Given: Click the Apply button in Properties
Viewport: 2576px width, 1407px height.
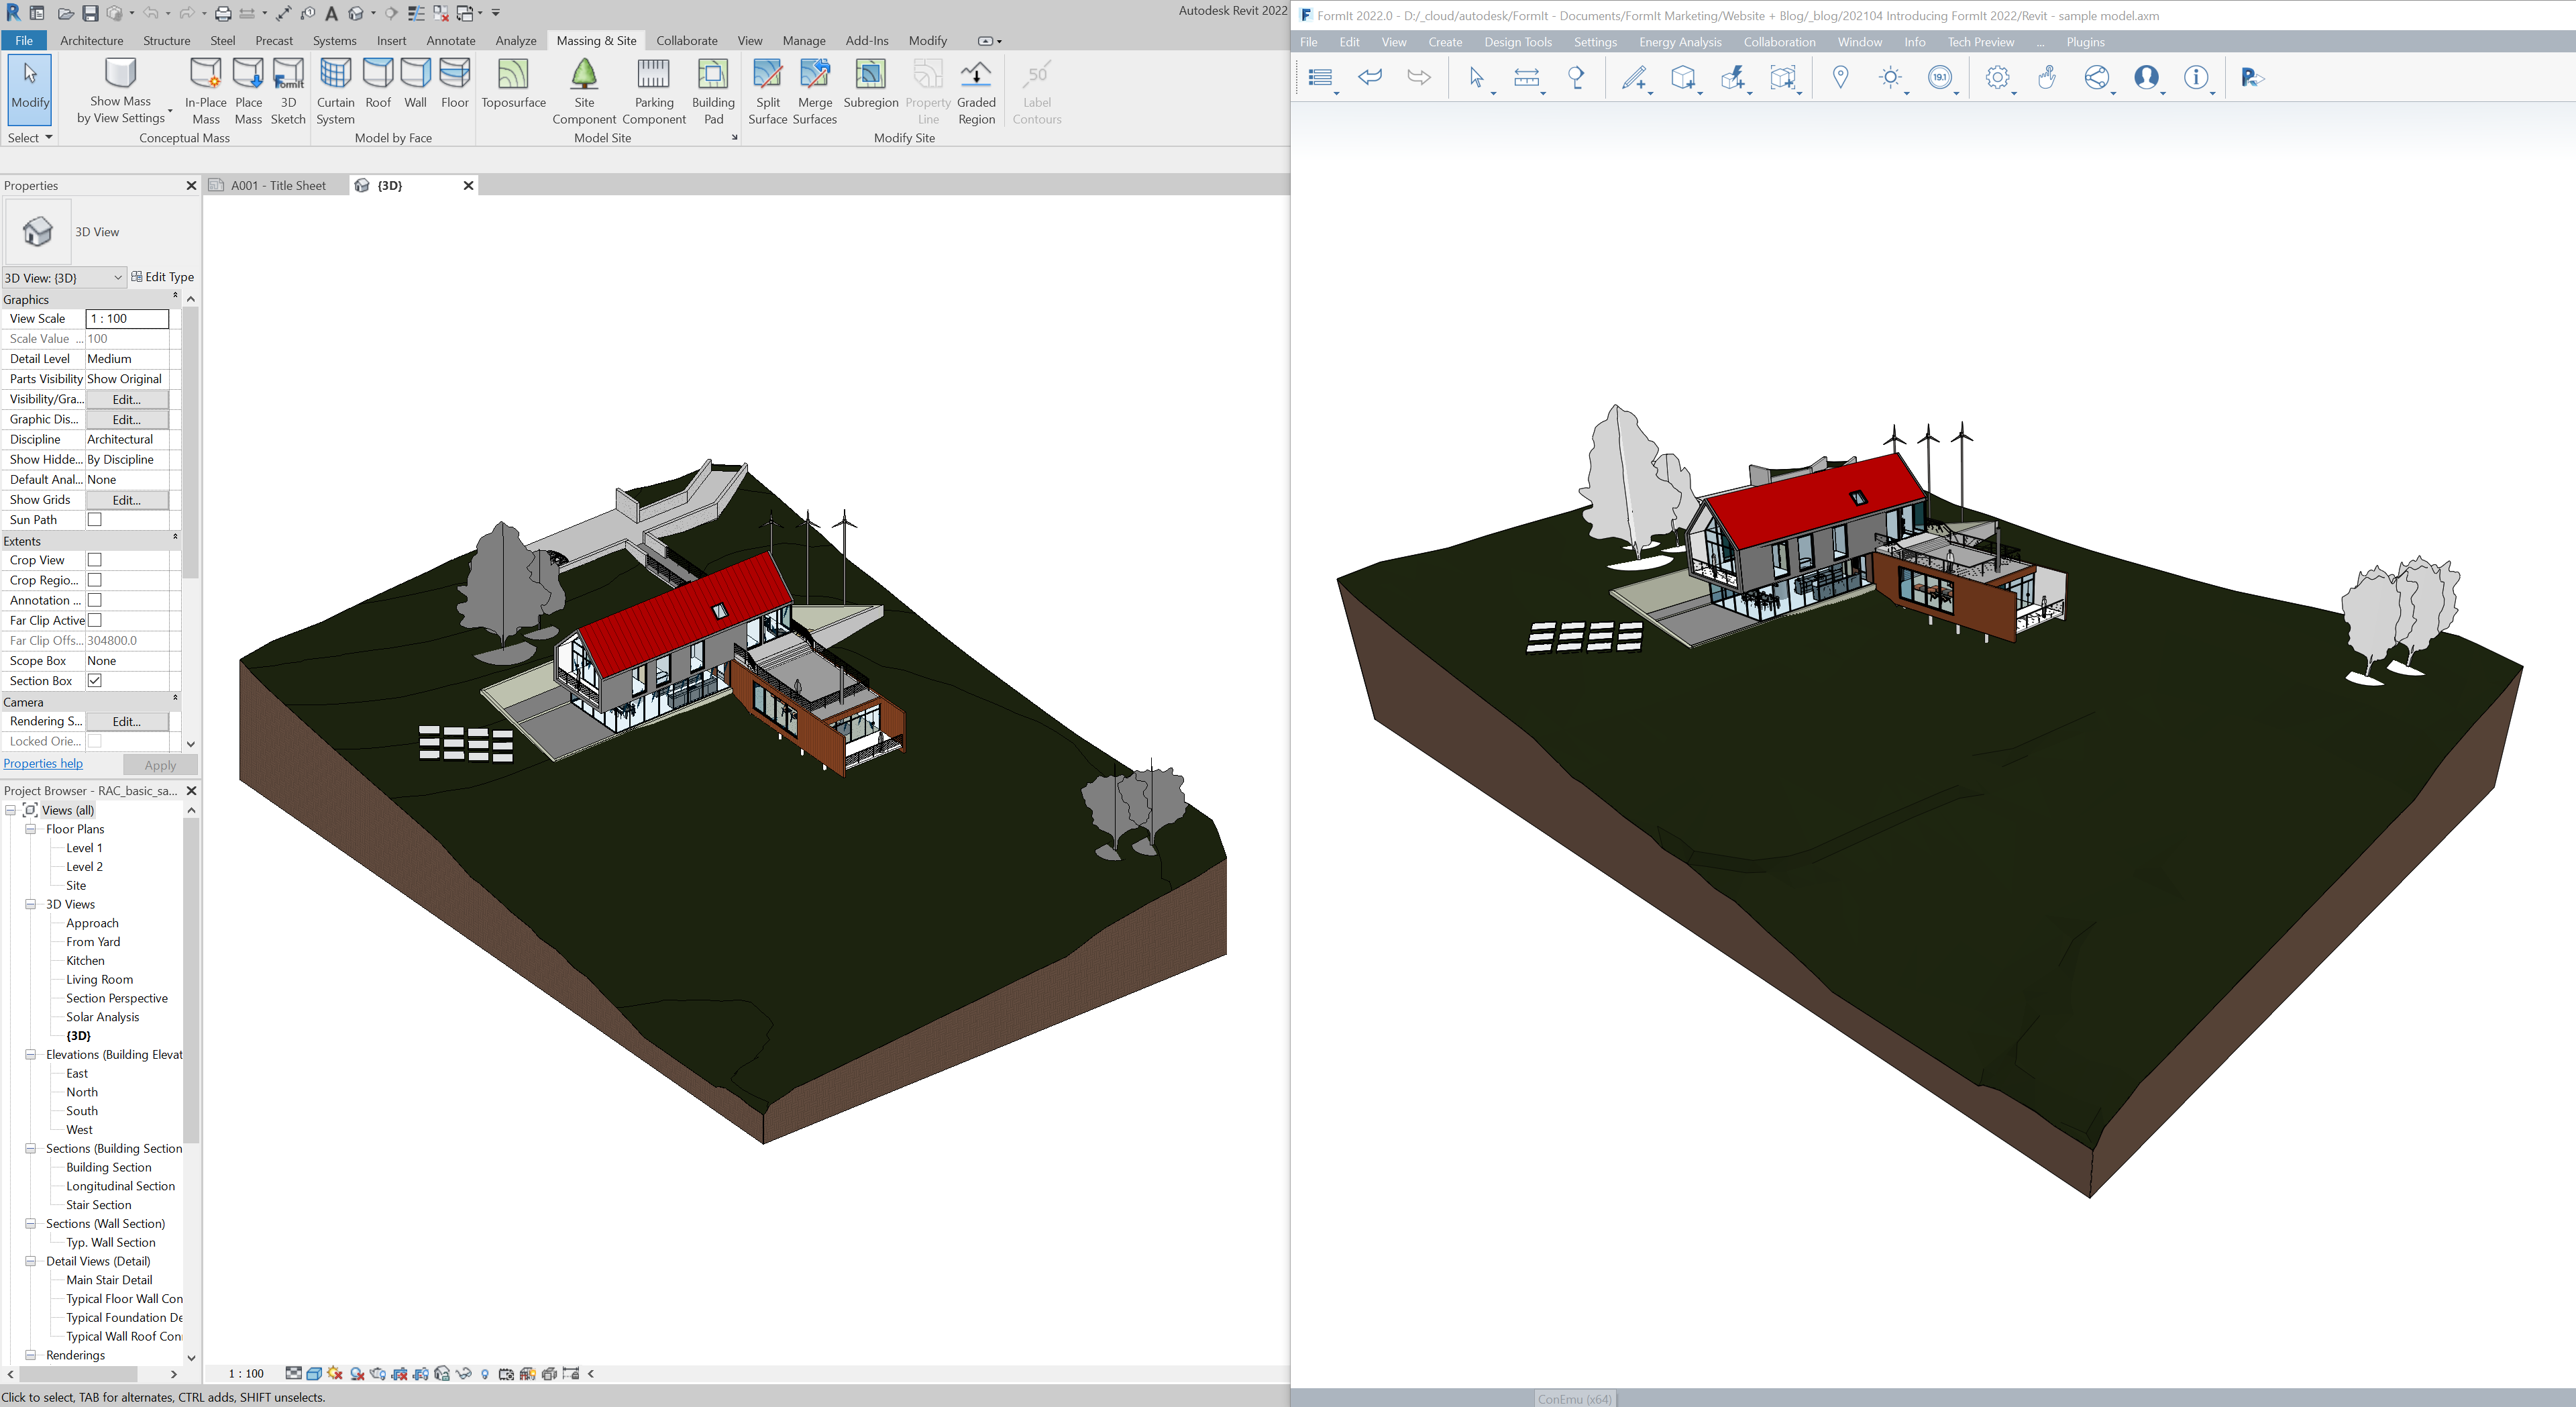Looking at the screenshot, I should (160, 765).
